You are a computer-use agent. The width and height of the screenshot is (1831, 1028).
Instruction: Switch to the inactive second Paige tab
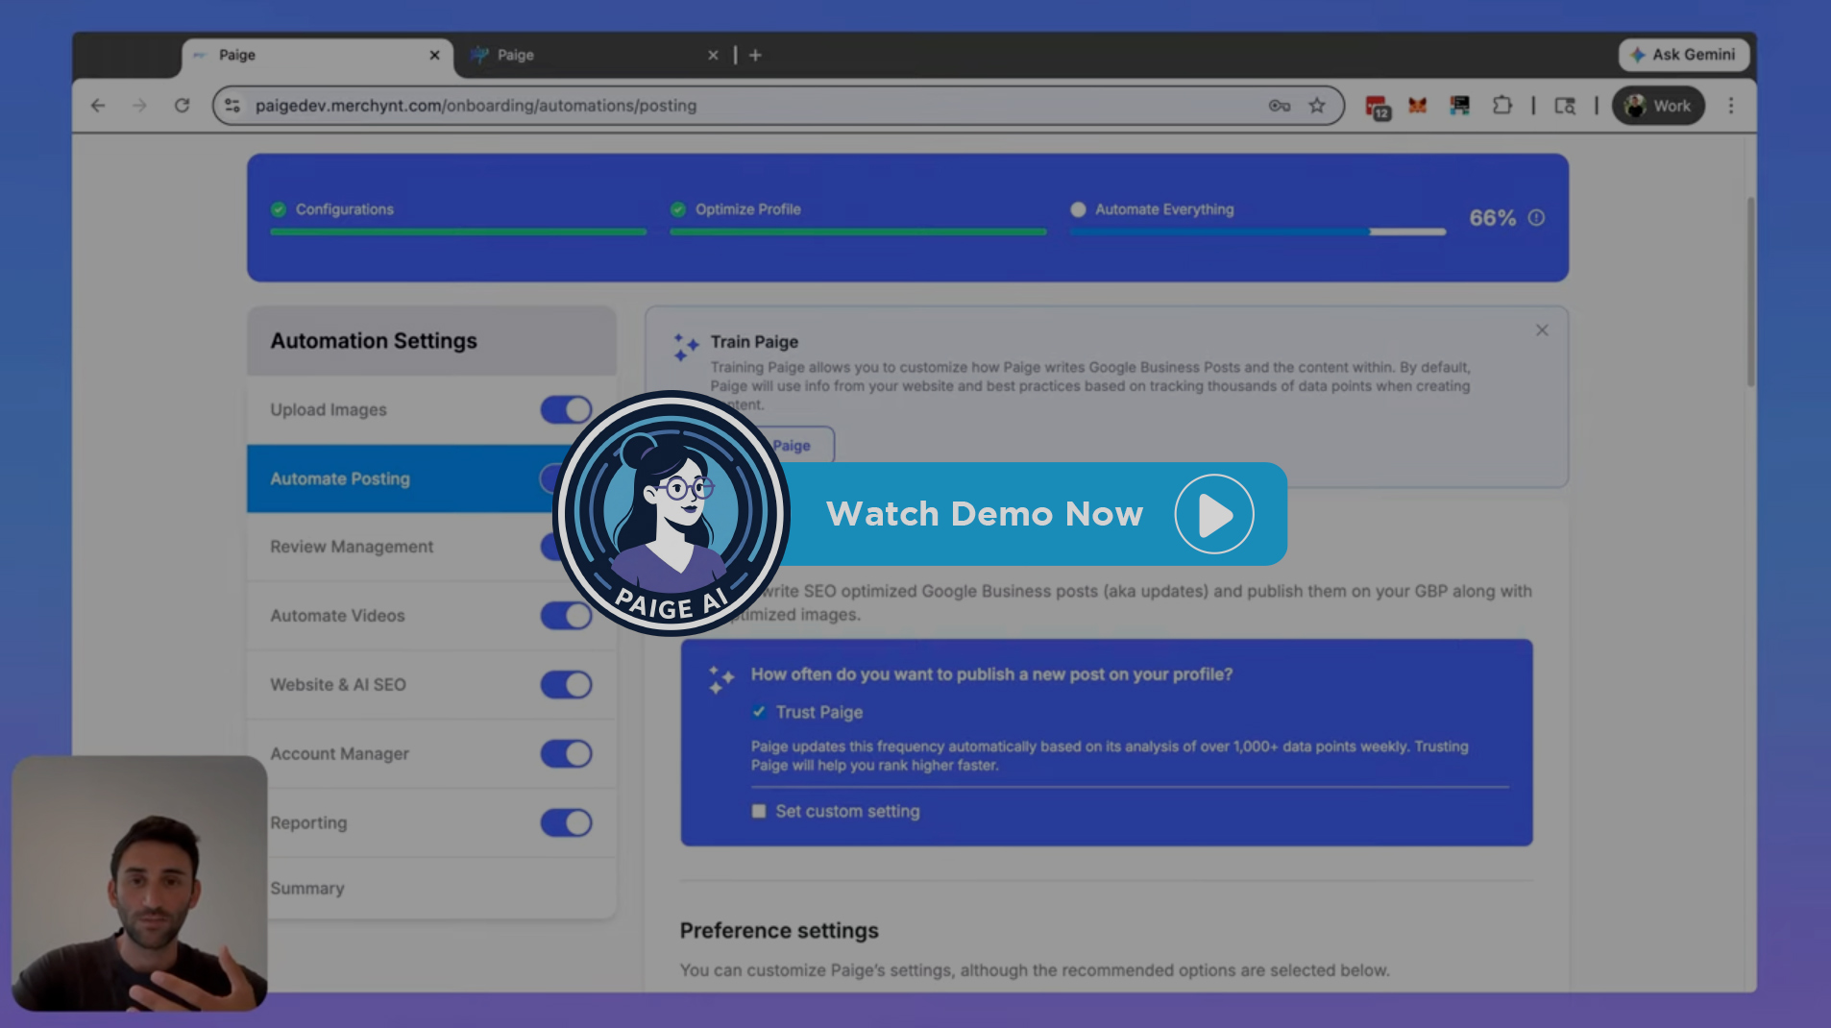click(x=596, y=56)
